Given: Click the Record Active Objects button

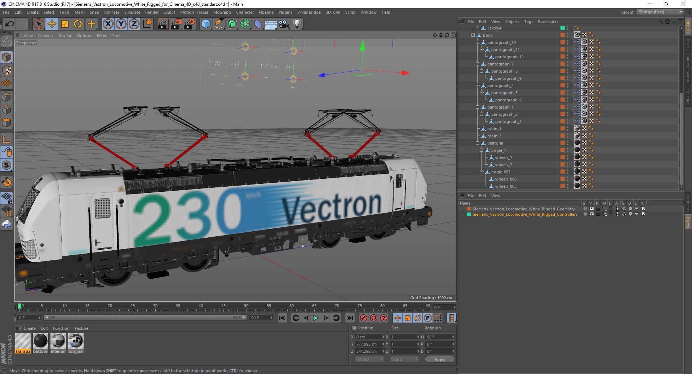Looking at the screenshot, I should point(364,318).
